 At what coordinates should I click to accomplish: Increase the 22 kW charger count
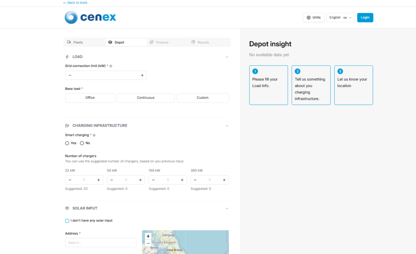tap(99, 180)
